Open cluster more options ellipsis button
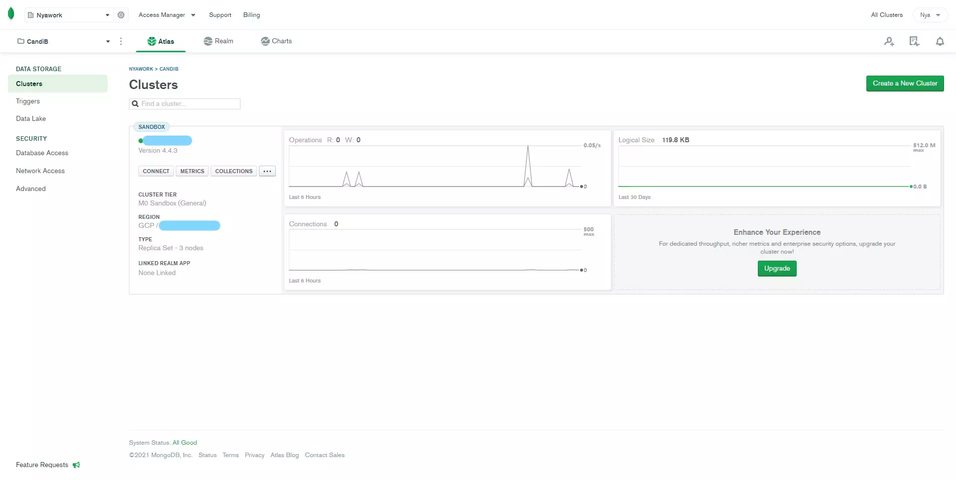 [267, 171]
